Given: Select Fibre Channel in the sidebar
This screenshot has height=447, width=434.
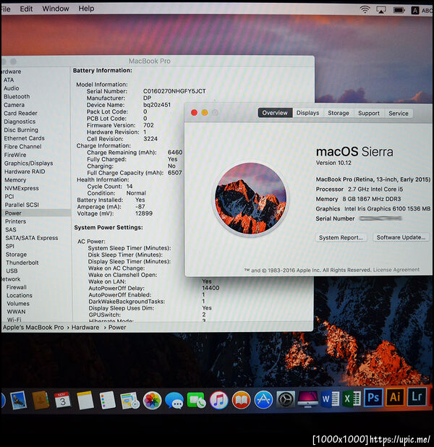Looking at the screenshot, I should pyautogui.click(x=23, y=147).
